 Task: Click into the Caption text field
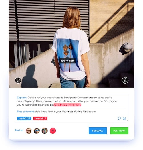tap(71, 101)
